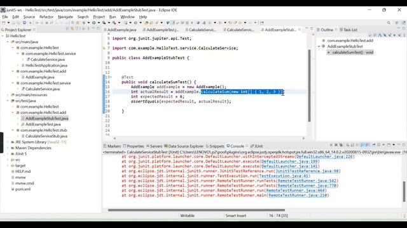Image resolution: width=407 pixels, height=228 pixels.
Task: Click the quick-fix marker beside line 7
Action: [104, 48]
